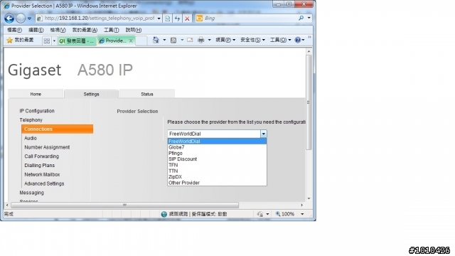This screenshot has height=256, width=455.
Task: Open the tab list dropdown arrow
Action: point(54,41)
